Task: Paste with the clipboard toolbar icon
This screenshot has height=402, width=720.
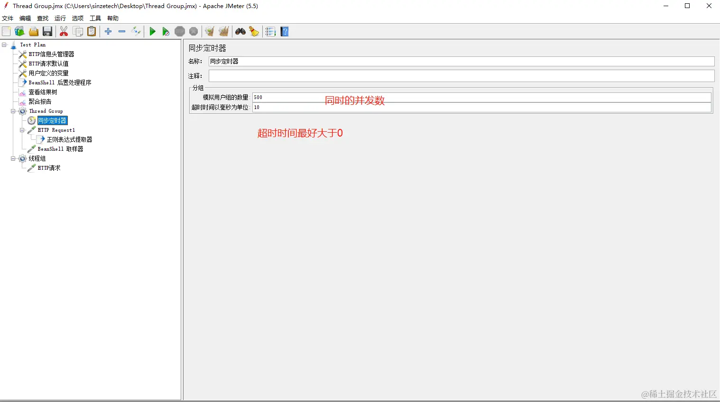Action: pyautogui.click(x=92, y=31)
